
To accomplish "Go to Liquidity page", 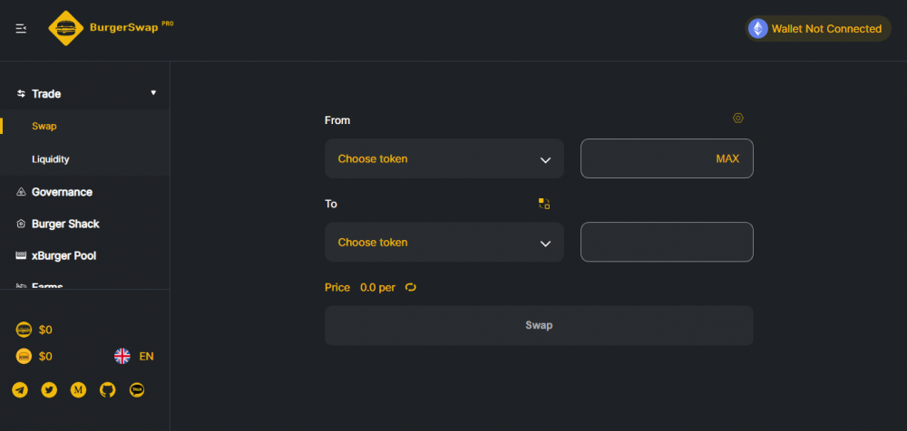I will pyautogui.click(x=51, y=158).
